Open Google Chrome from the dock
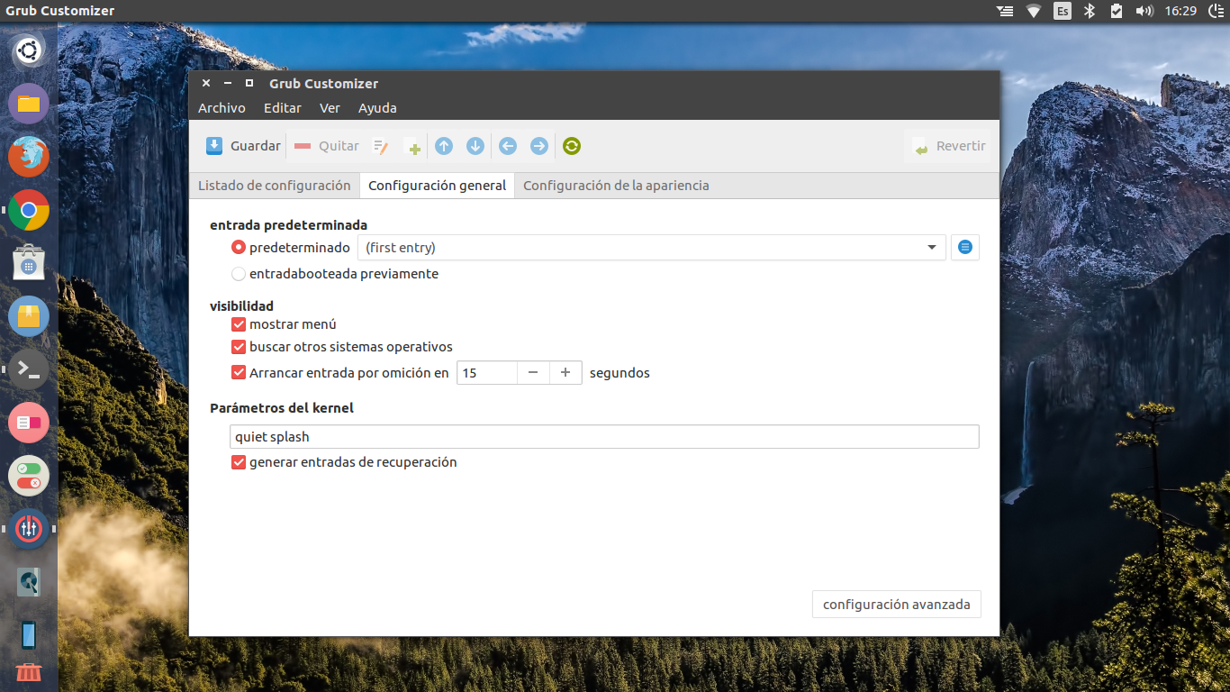Viewport: 1230px width, 692px height. [x=29, y=211]
